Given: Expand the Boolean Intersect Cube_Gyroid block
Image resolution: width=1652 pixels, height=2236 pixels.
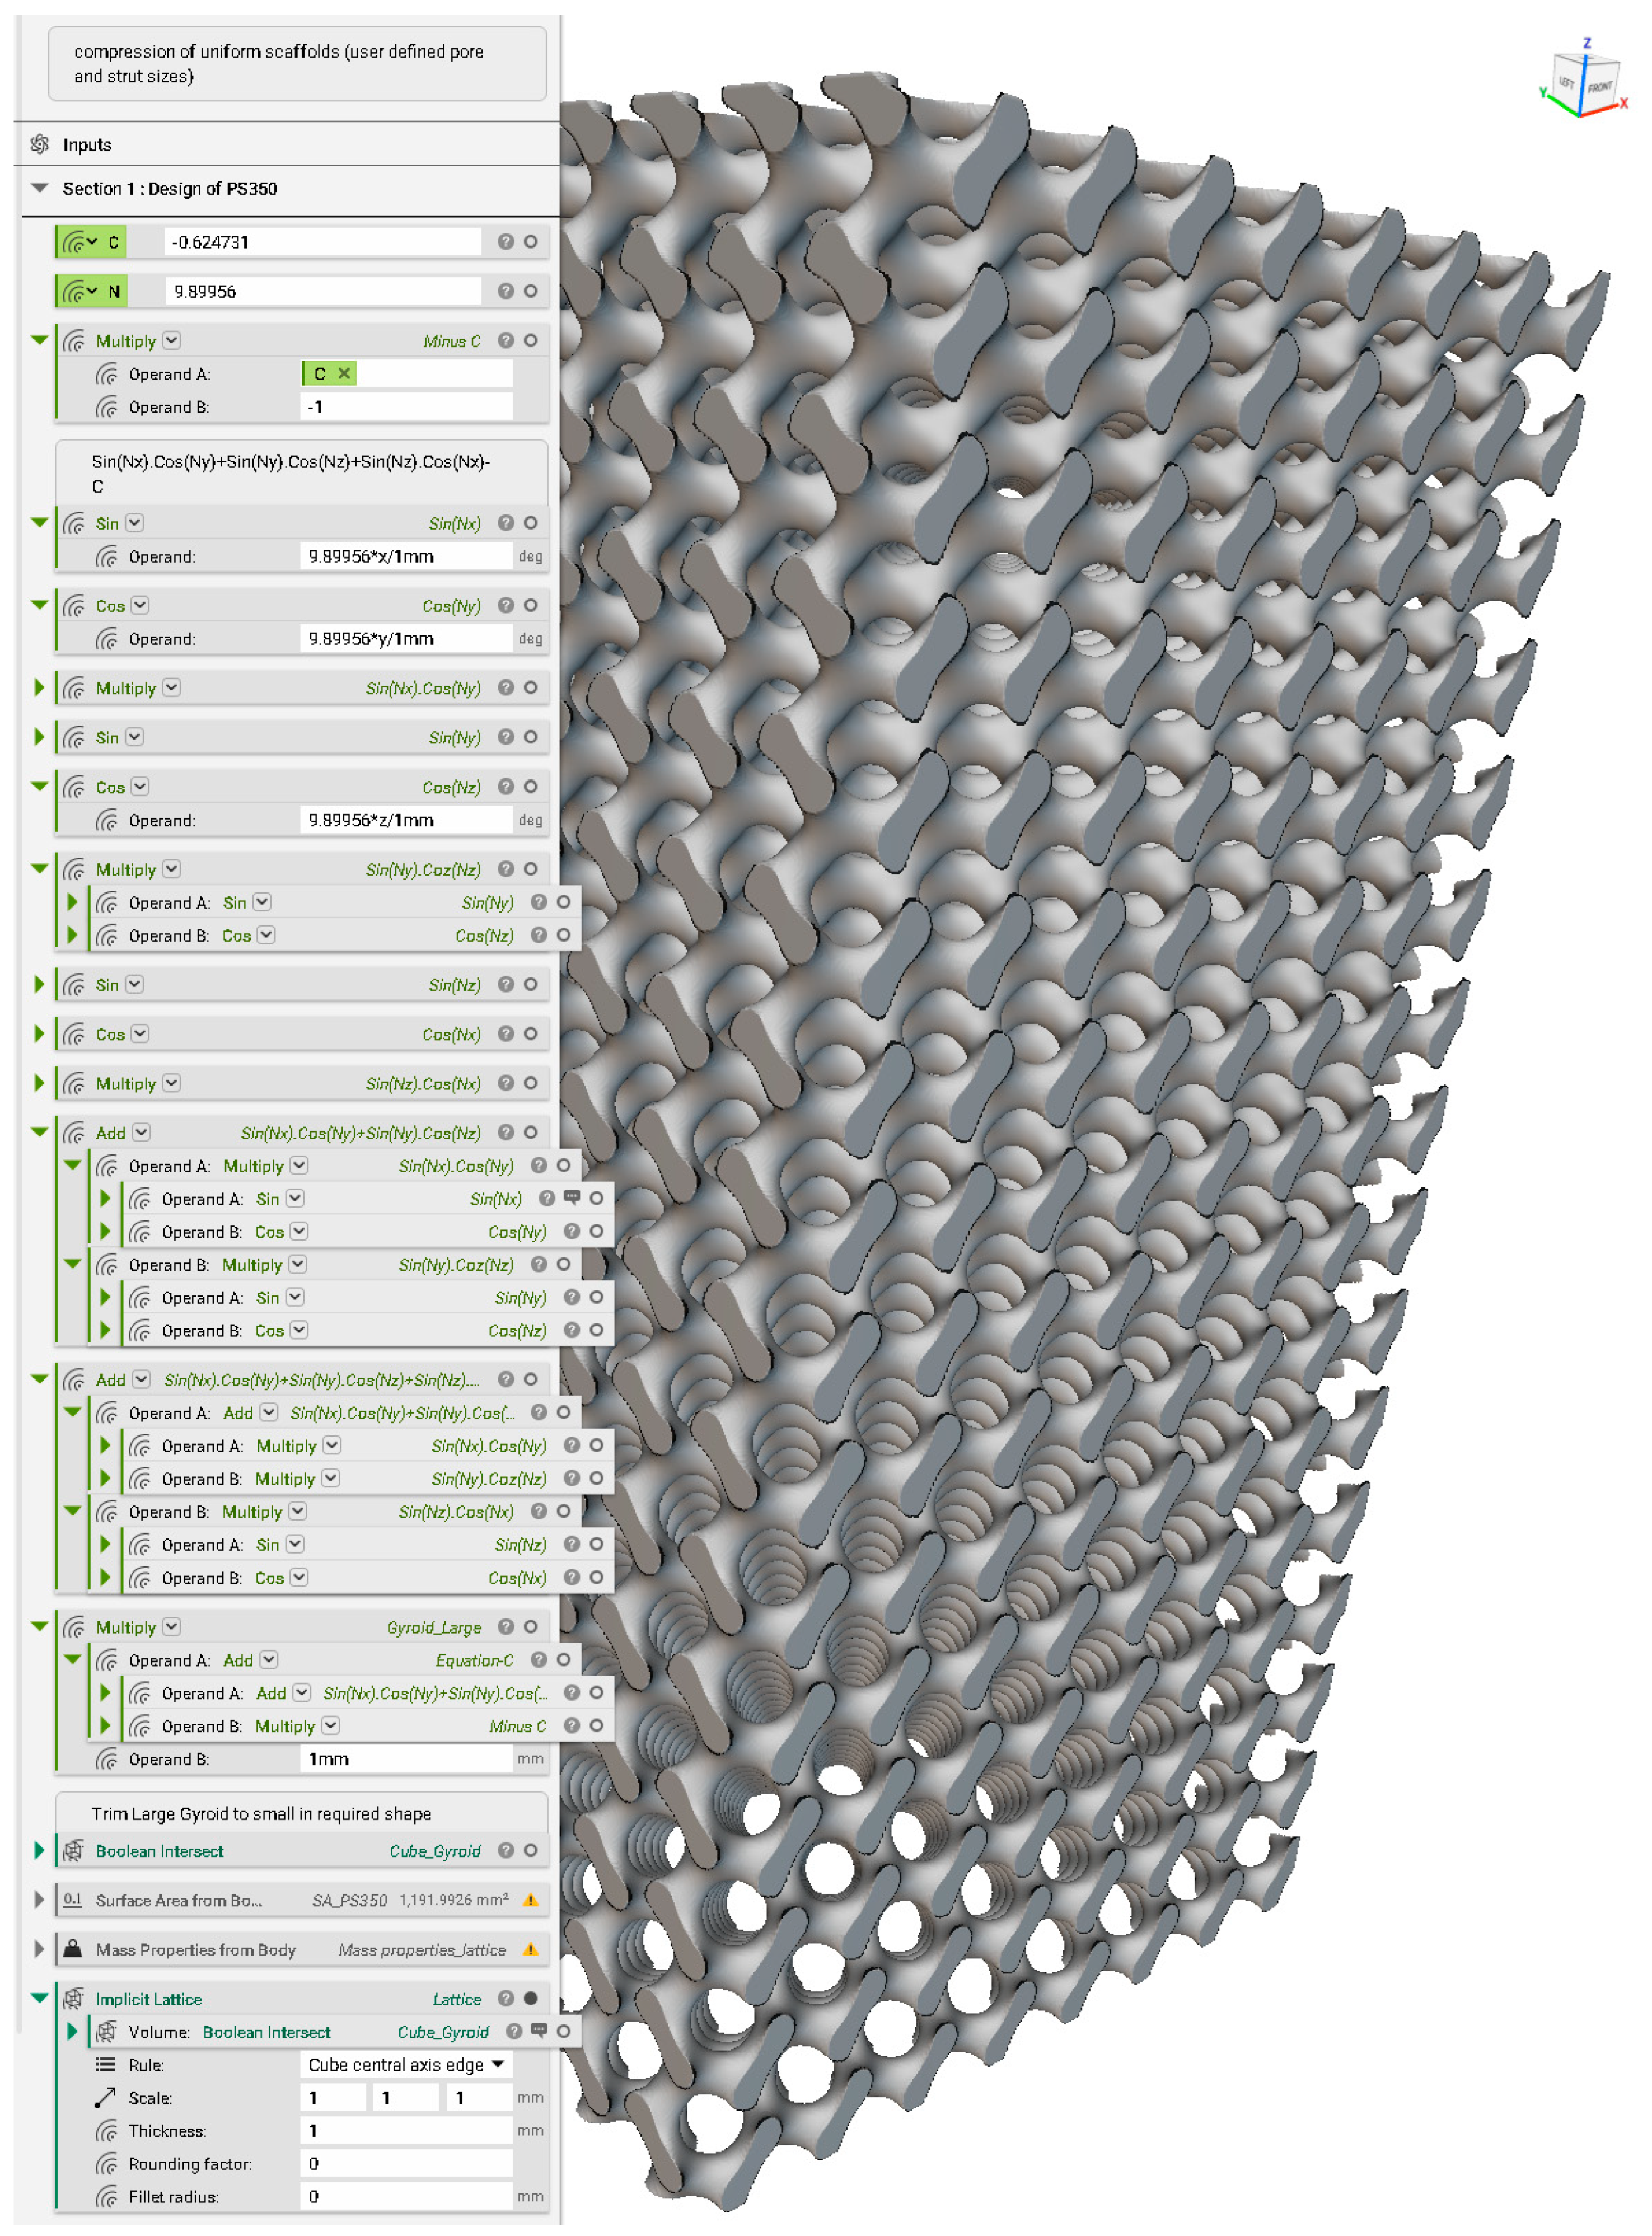Looking at the screenshot, I should (39, 1850).
